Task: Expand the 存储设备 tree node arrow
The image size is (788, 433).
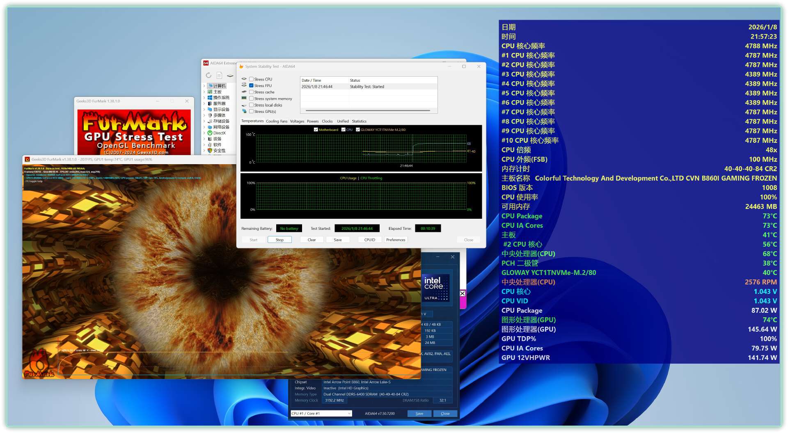Action: 204,121
